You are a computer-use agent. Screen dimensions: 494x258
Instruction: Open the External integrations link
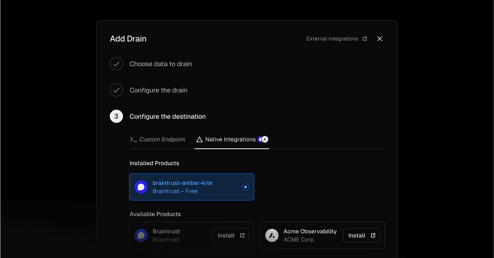332,39
